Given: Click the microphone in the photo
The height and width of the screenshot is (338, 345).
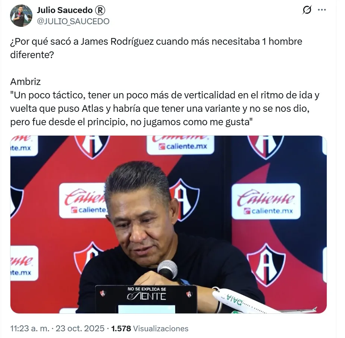Looking at the screenshot, I should point(168,269).
